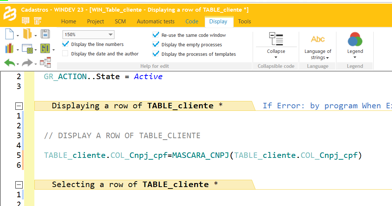Click the Collapse code icon
The height and width of the screenshot is (206, 392).
276,39
